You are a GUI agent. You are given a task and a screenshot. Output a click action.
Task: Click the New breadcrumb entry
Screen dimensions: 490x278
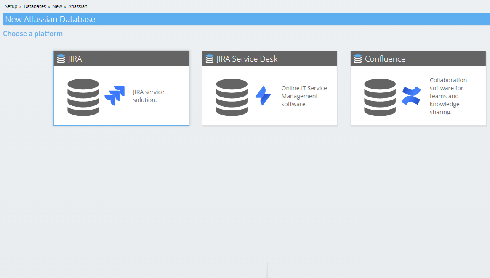[57, 6]
